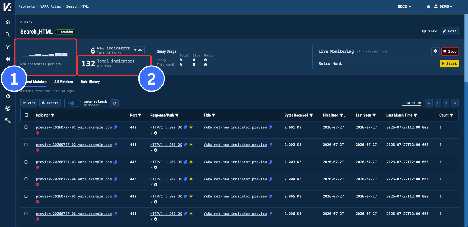Switch to the Rule History tab

(x=90, y=82)
